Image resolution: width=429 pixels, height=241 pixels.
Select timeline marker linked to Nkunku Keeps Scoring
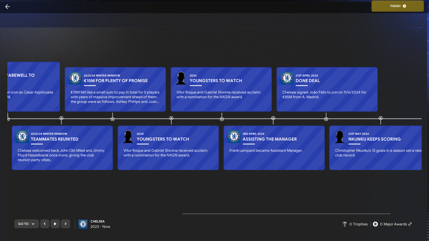pos(381,118)
